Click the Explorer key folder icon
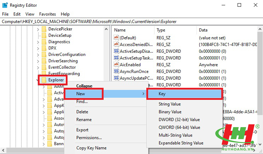The image size is (263, 154). point(44,80)
